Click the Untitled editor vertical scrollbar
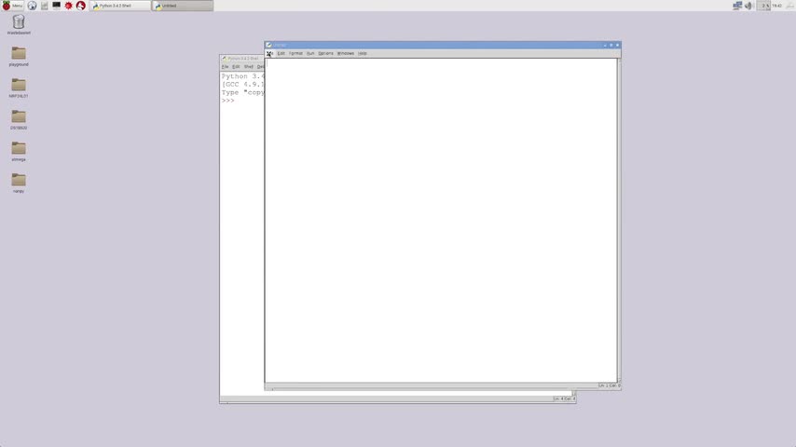The image size is (796, 447). tap(619, 220)
